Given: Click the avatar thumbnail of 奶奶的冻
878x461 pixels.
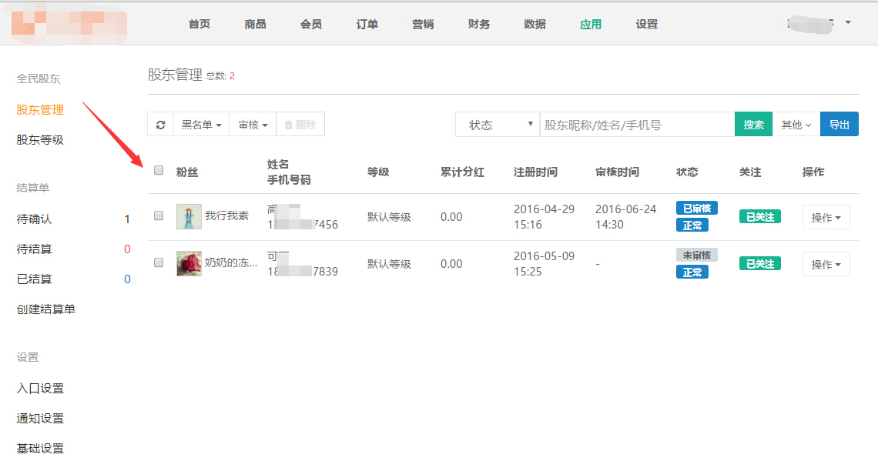Looking at the screenshot, I should coord(189,263).
